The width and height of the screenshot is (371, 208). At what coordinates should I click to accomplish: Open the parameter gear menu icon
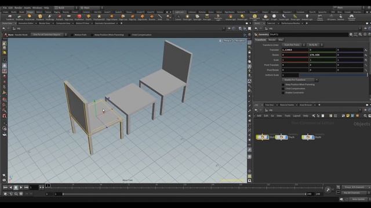[351, 35]
